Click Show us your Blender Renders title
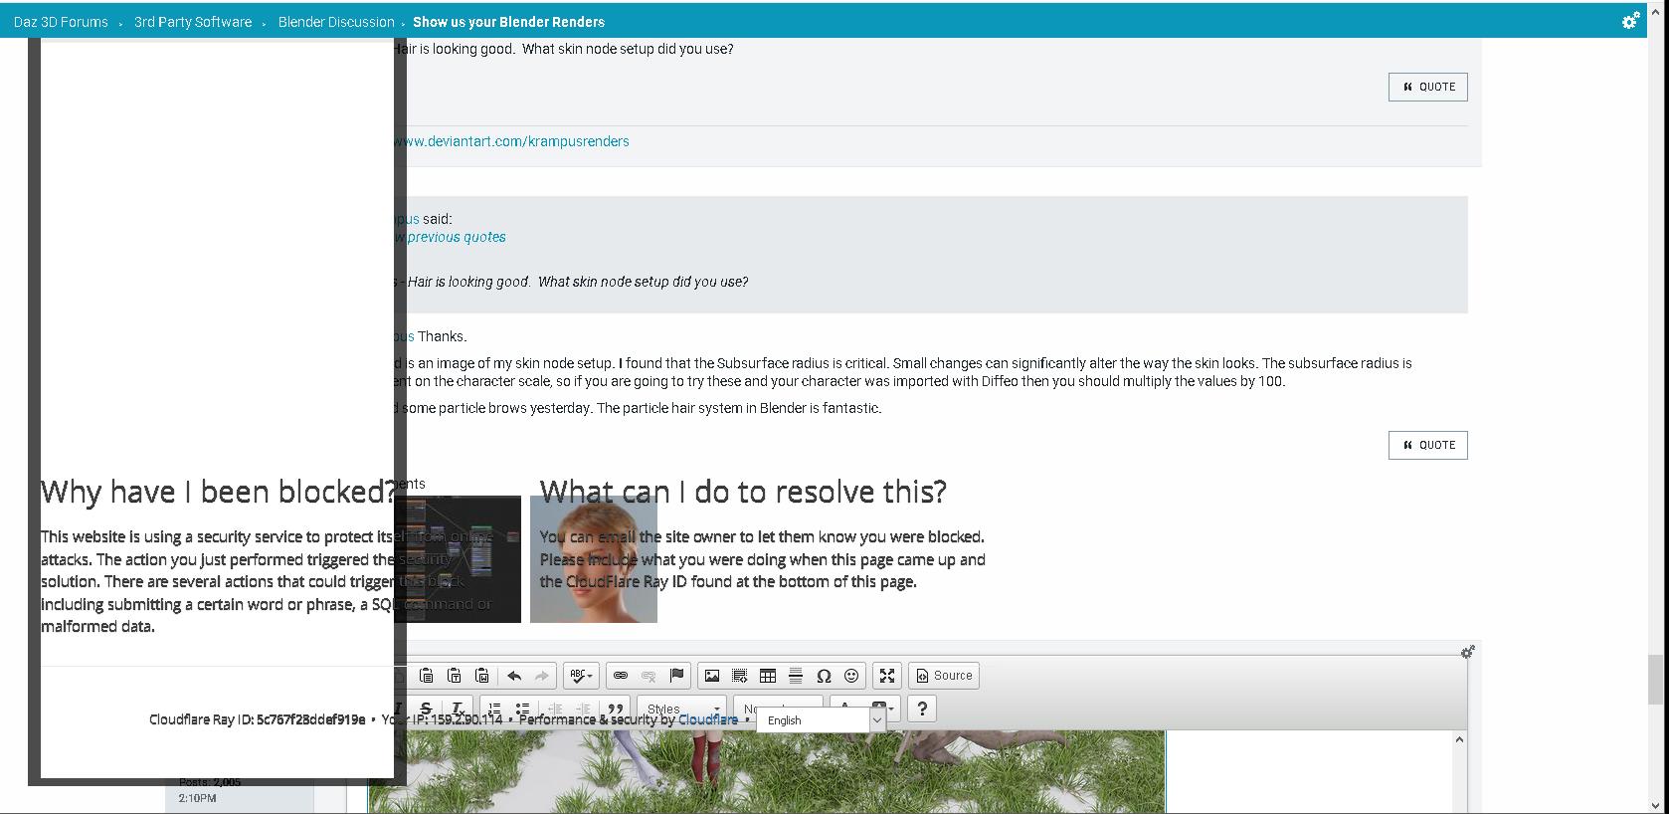 click(508, 22)
